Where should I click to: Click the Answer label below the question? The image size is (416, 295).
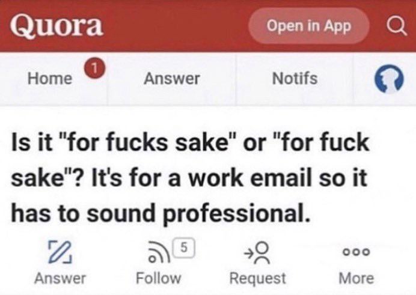tap(60, 278)
